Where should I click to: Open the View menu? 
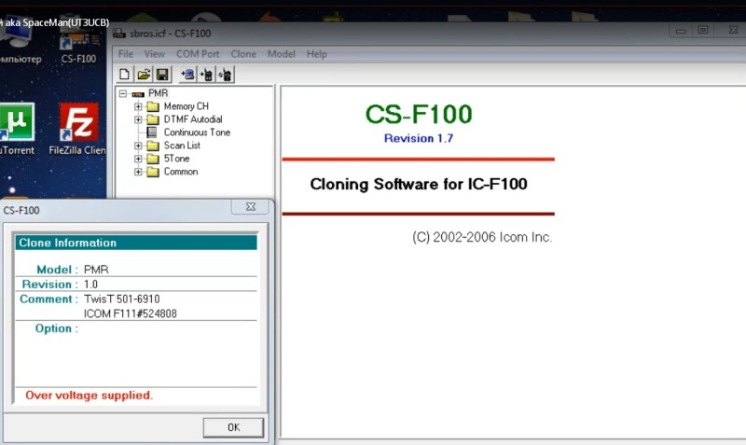155,54
